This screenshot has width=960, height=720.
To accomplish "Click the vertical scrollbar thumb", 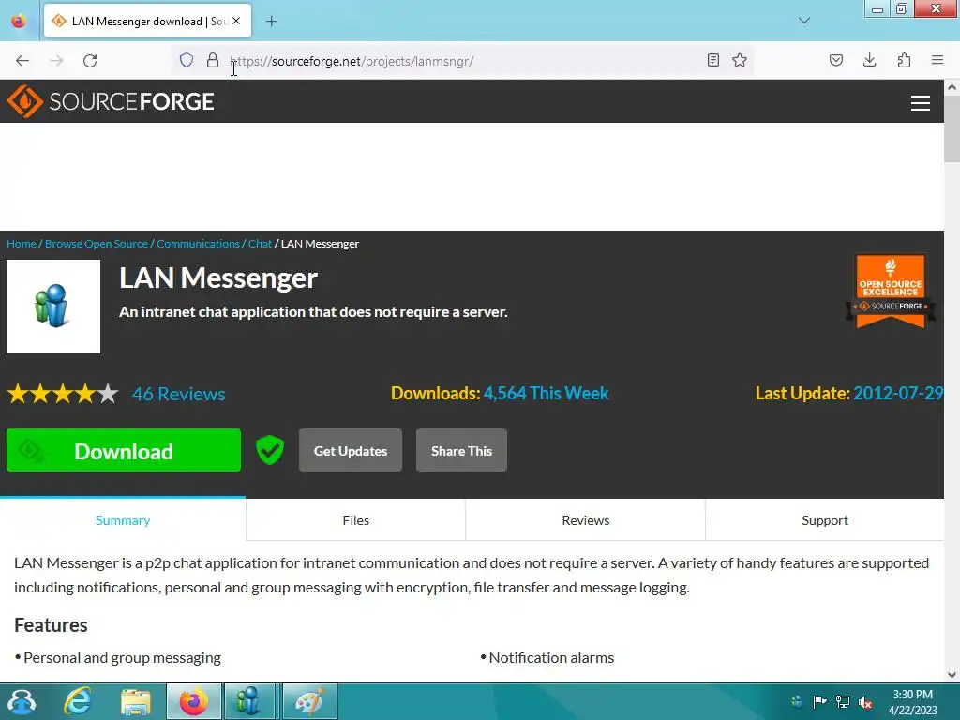I will tap(952, 129).
